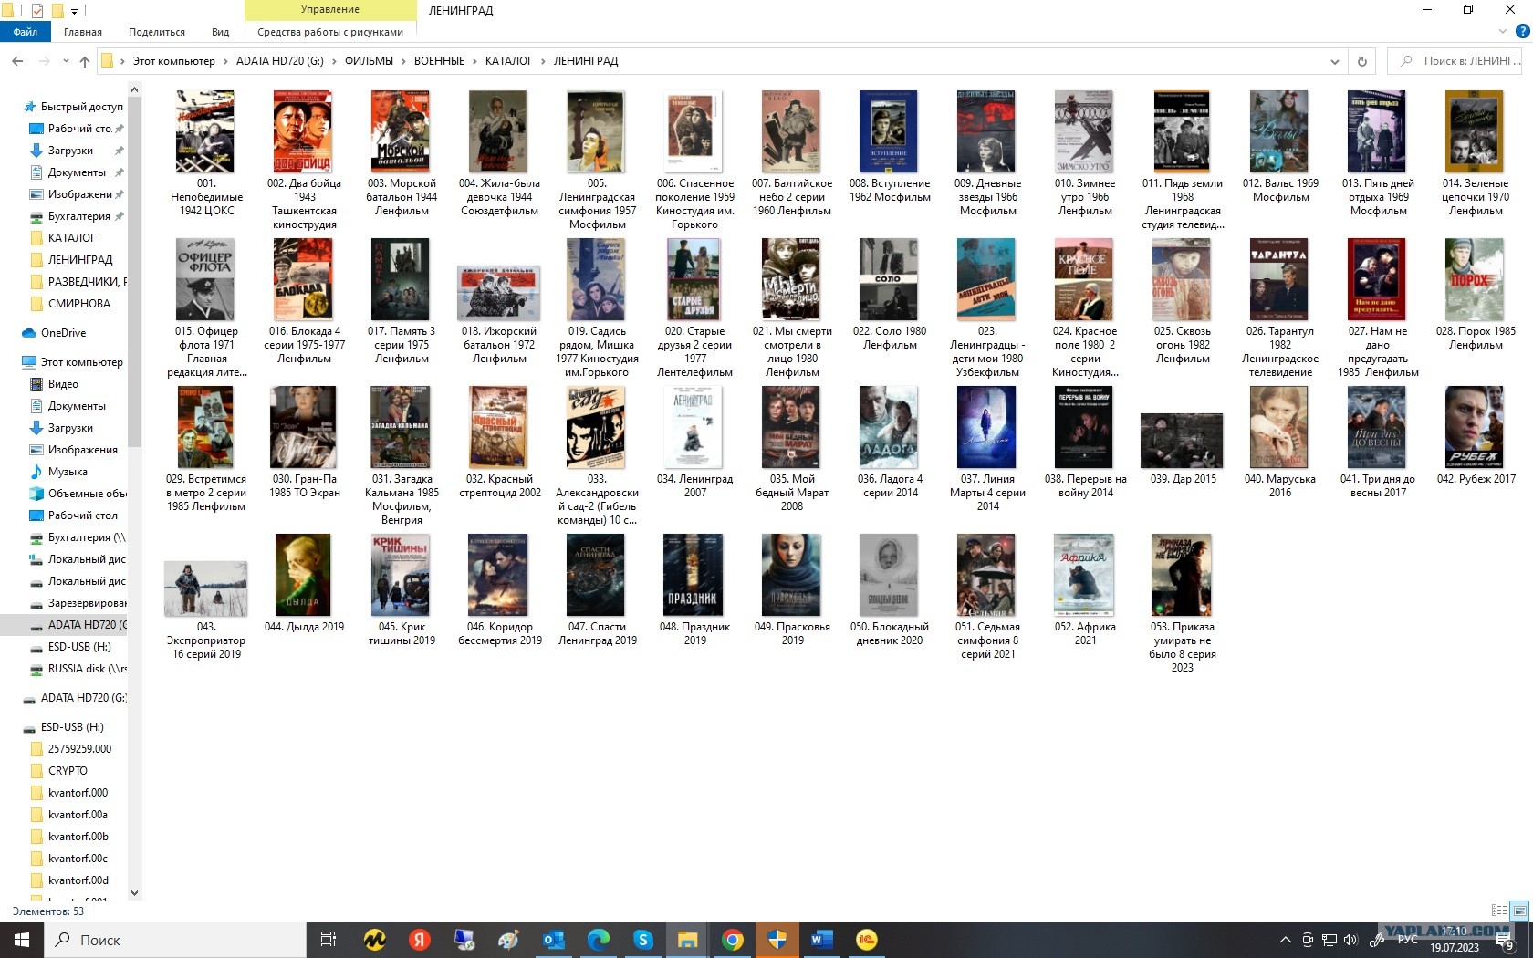1533x958 pixels.
Task: Click the network tray icon
Action: 1330,940
